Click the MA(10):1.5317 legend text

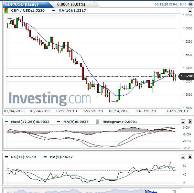pyautogui.click(x=72, y=11)
